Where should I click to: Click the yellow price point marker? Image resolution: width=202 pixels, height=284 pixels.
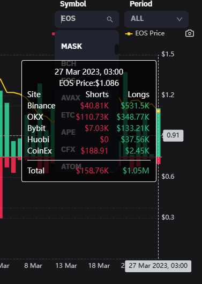[159, 111]
